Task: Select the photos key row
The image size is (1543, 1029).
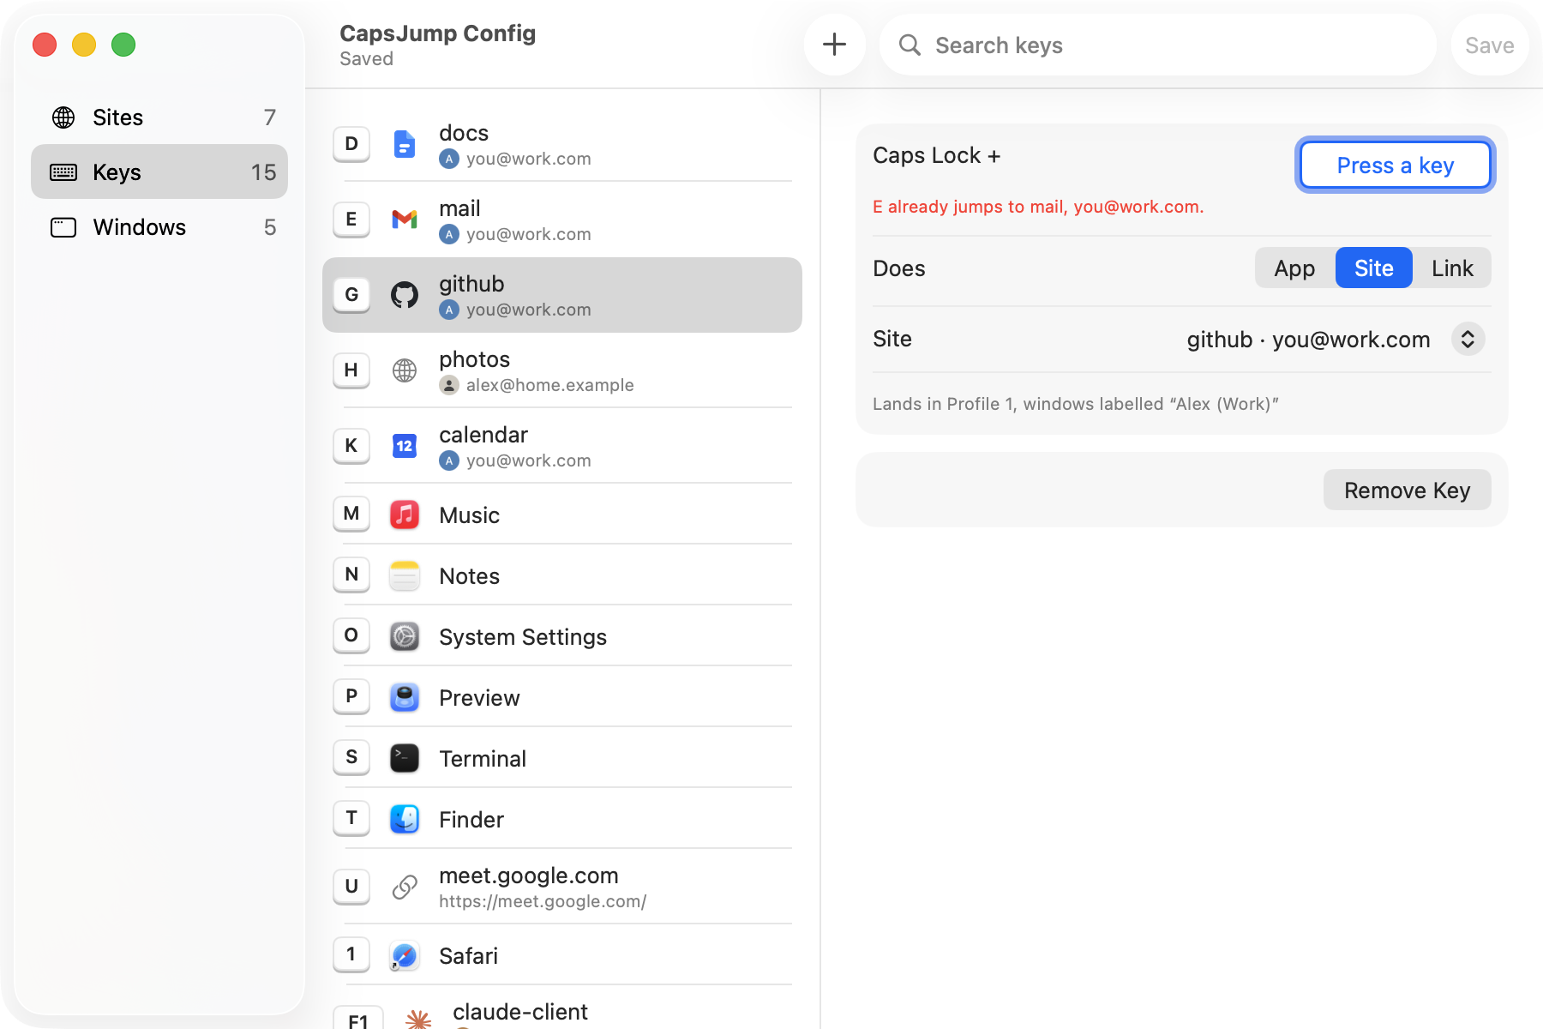Action: click(x=562, y=370)
